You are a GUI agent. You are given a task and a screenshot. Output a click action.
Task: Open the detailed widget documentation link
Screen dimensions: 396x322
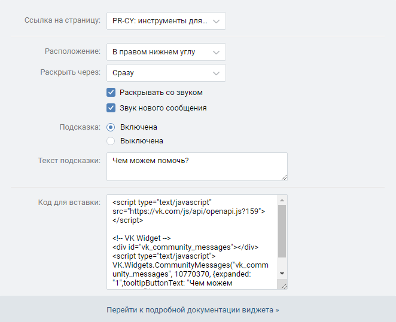[x=193, y=310]
